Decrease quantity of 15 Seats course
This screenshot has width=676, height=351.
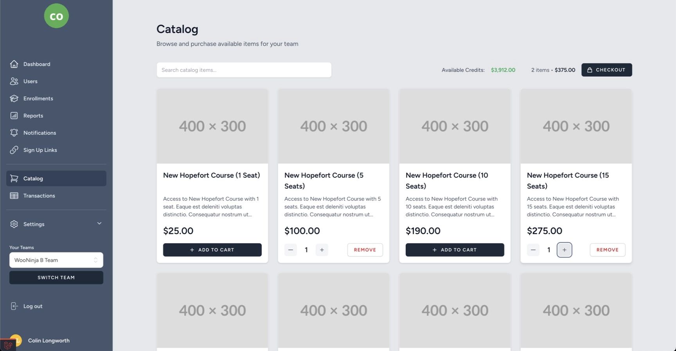click(533, 250)
